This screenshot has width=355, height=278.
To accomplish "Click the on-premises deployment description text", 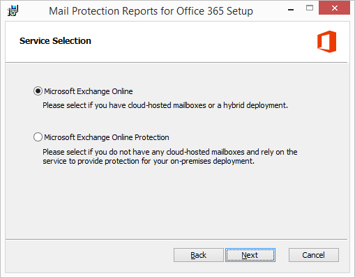I will tap(170, 156).
